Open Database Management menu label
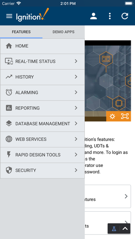 (x=43, y=124)
